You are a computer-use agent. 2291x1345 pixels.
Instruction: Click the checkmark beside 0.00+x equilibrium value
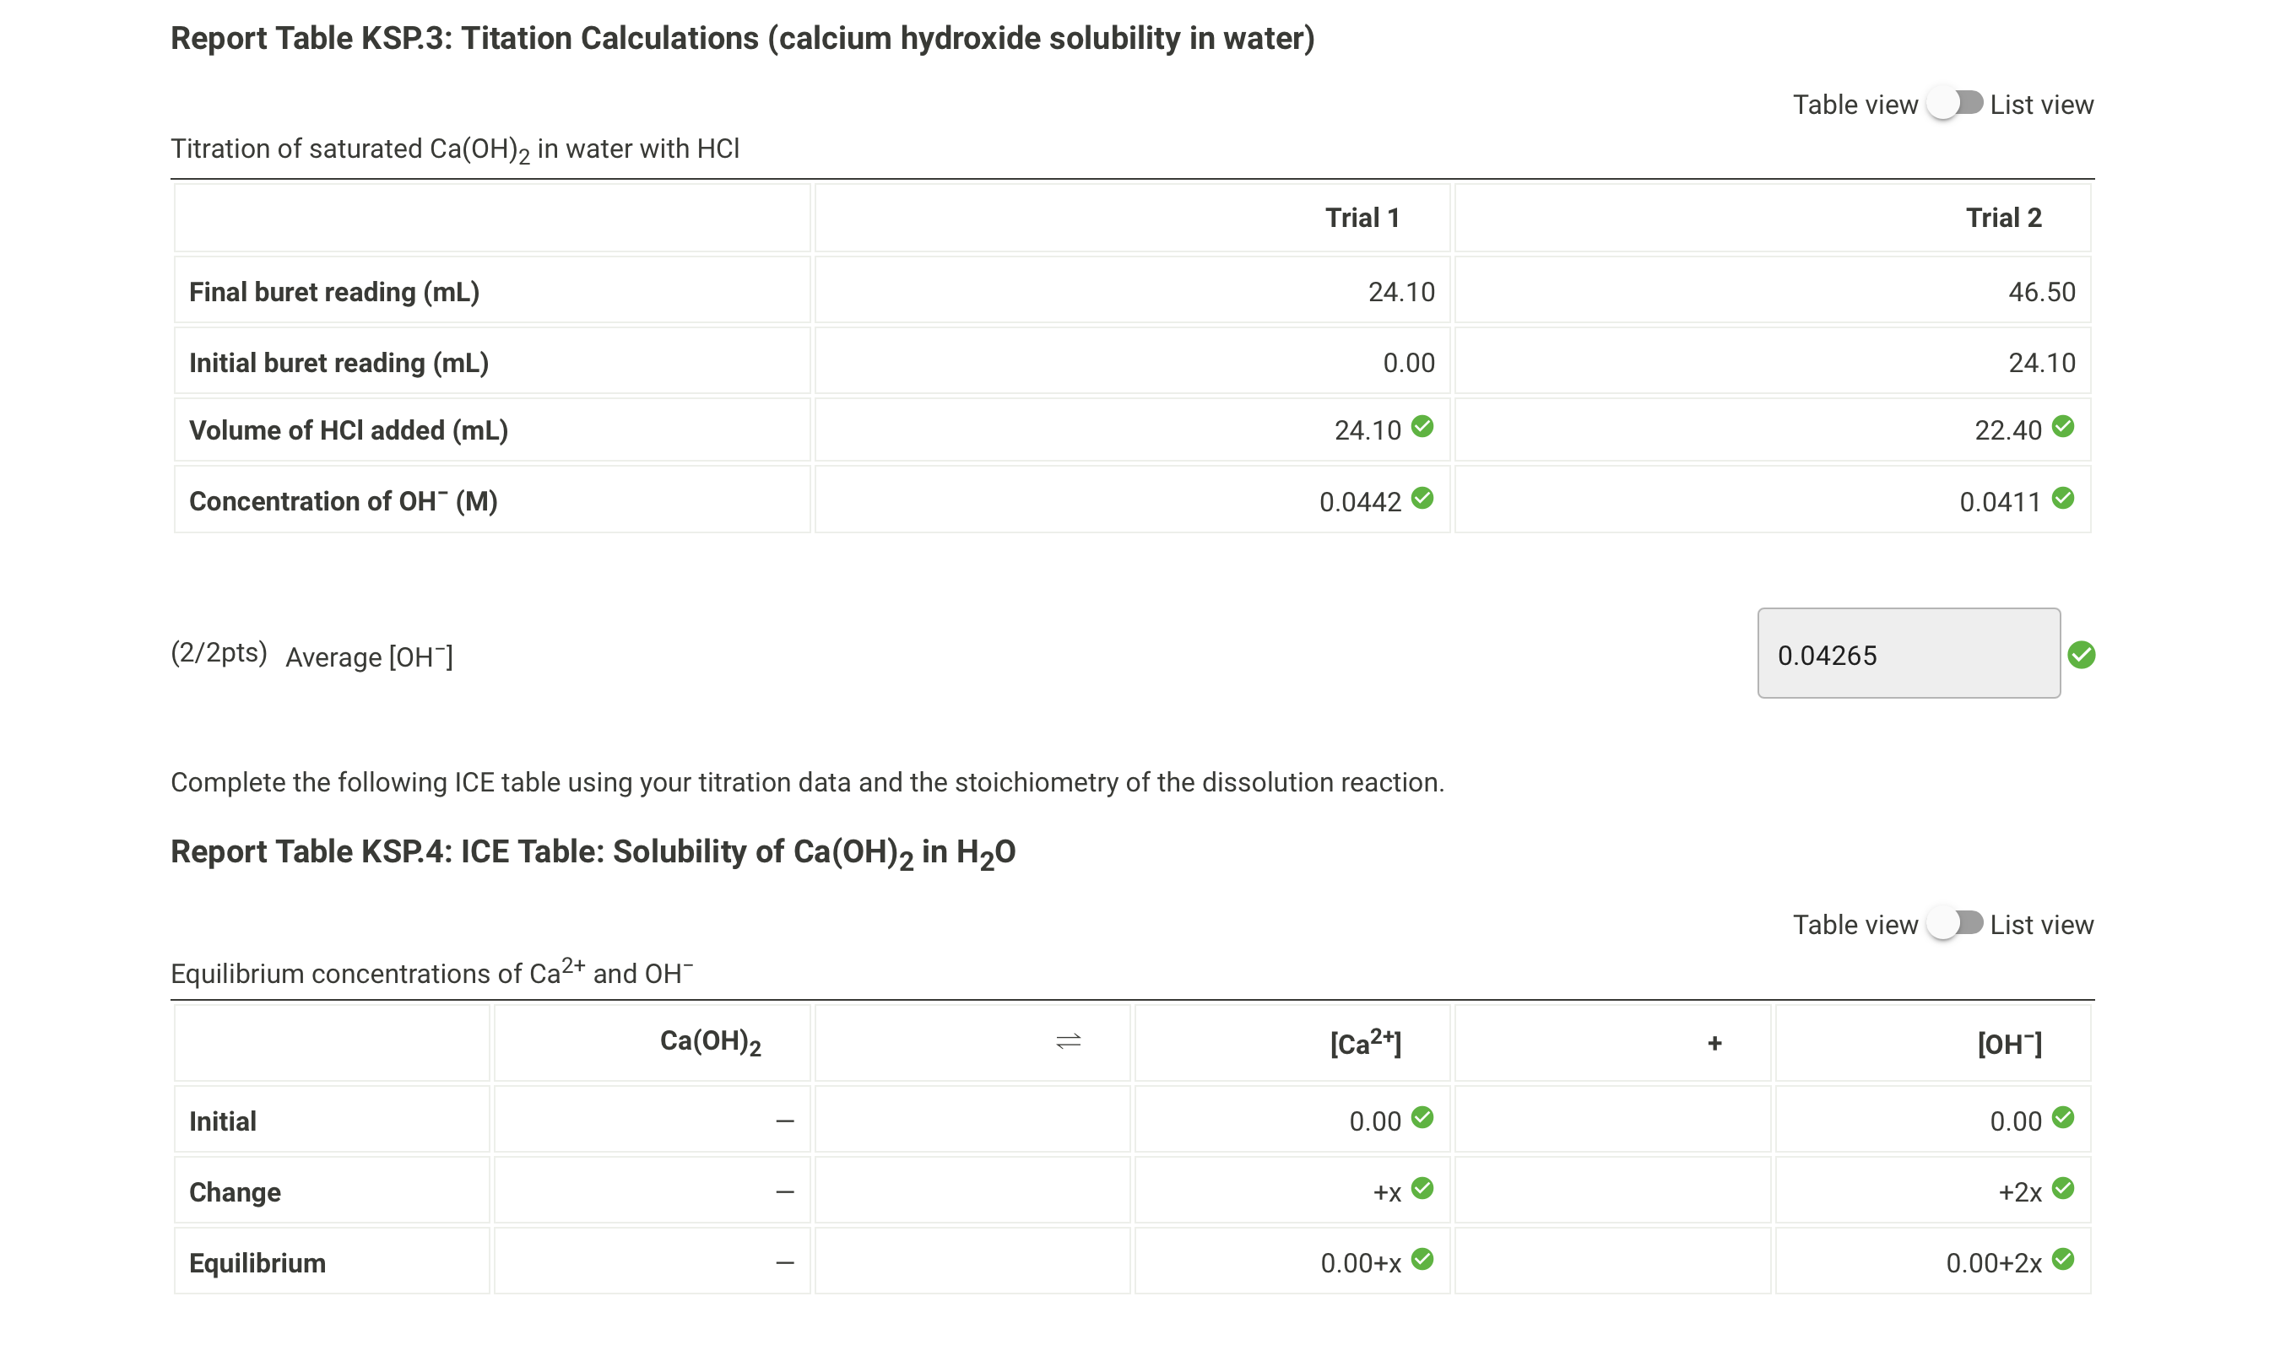click(x=1422, y=1260)
